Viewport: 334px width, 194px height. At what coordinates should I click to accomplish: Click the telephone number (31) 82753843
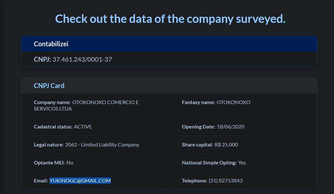click(x=225, y=181)
